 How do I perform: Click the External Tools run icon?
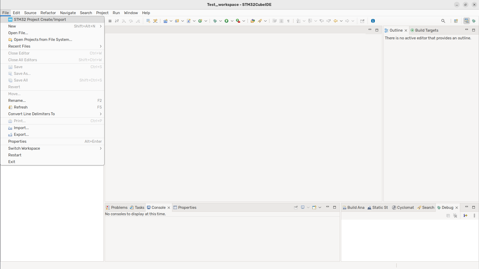(238, 21)
